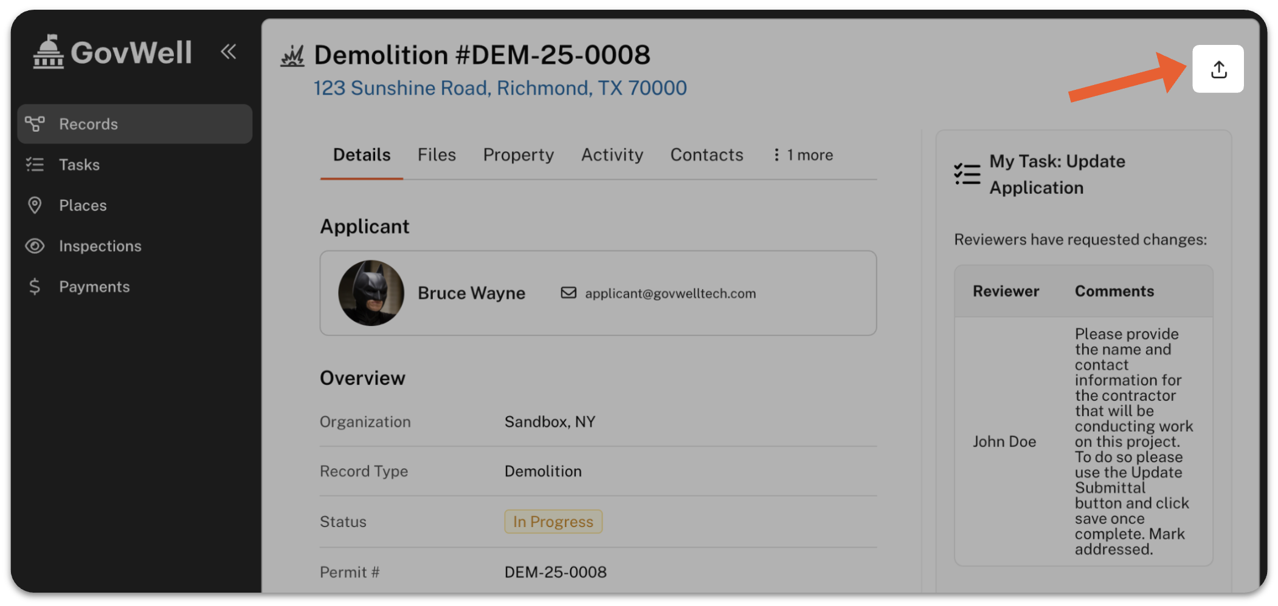Click the In Progress status badge
Screen dimensions: 1278x606
(x=553, y=522)
